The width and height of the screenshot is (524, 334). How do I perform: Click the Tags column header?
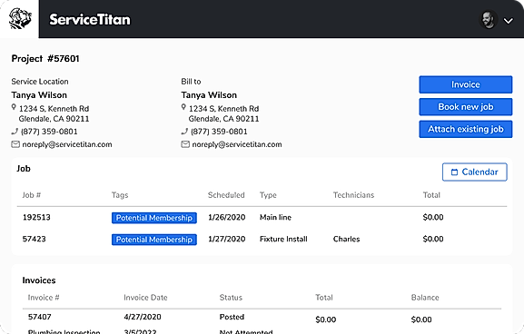pos(120,195)
